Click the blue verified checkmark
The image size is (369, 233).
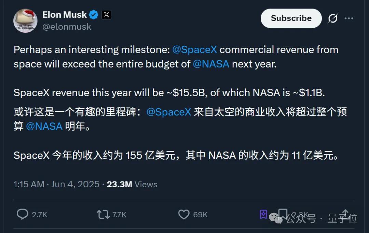point(93,14)
